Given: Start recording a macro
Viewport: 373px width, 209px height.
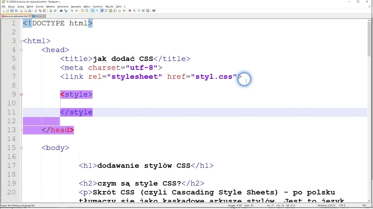Looking at the screenshot, I should pyautogui.click(x=130, y=10).
